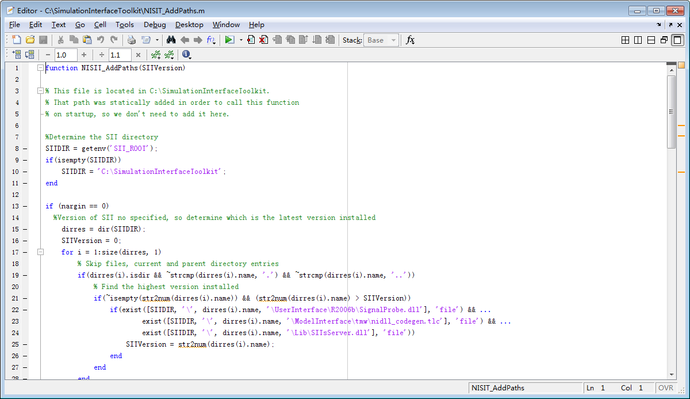Undo the last edit

pyautogui.click(x=101, y=39)
